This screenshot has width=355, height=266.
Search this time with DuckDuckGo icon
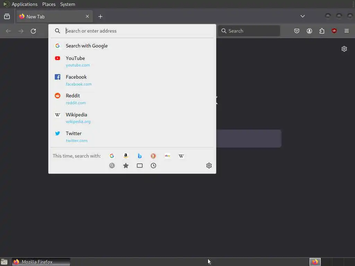coord(153,156)
